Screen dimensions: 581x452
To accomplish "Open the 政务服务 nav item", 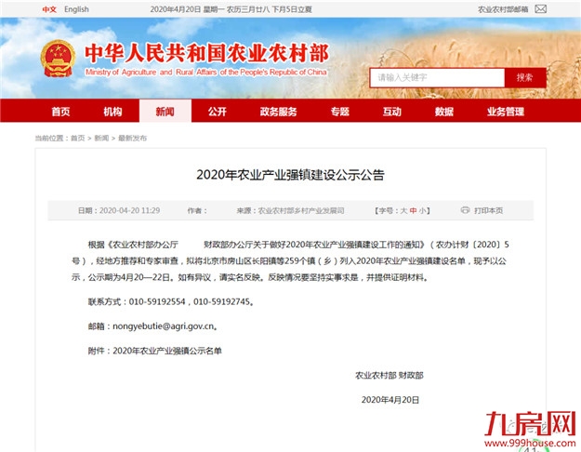I will coord(278,112).
